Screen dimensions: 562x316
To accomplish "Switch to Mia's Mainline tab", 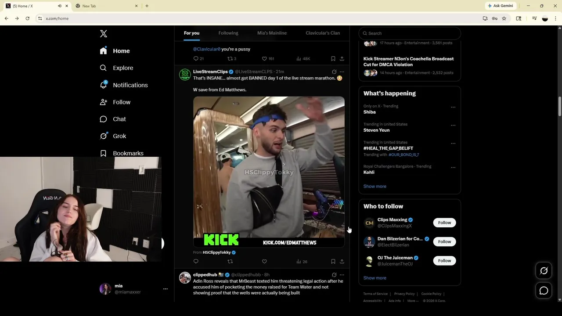I will tap(272, 33).
